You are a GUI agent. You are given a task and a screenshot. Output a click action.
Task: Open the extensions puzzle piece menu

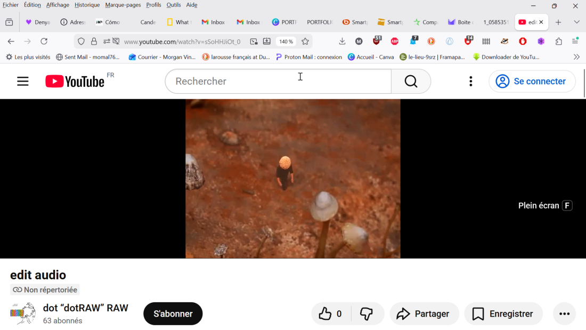point(559,42)
